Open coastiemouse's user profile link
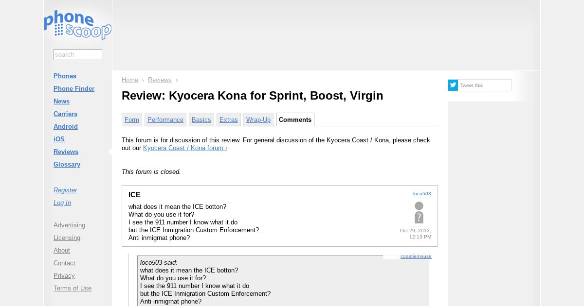 [416, 256]
